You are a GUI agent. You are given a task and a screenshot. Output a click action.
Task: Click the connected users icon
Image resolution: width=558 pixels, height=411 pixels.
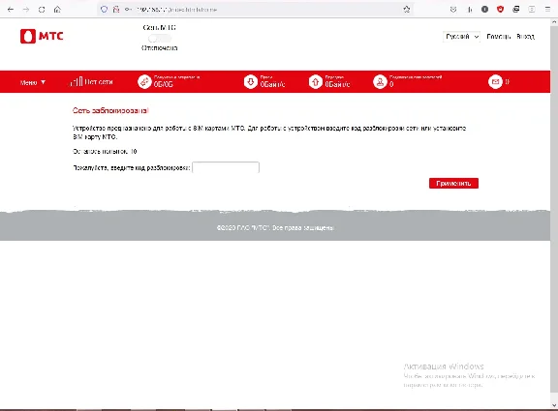(x=380, y=81)
